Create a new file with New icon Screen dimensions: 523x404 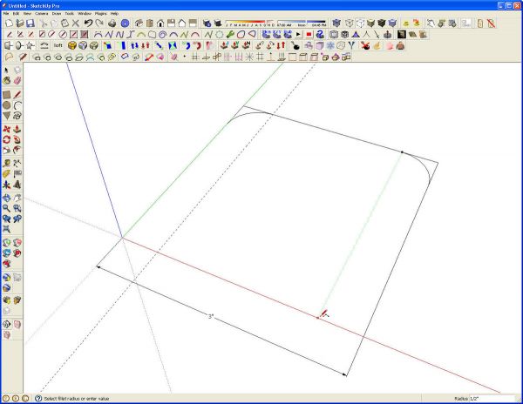point(9,23)
